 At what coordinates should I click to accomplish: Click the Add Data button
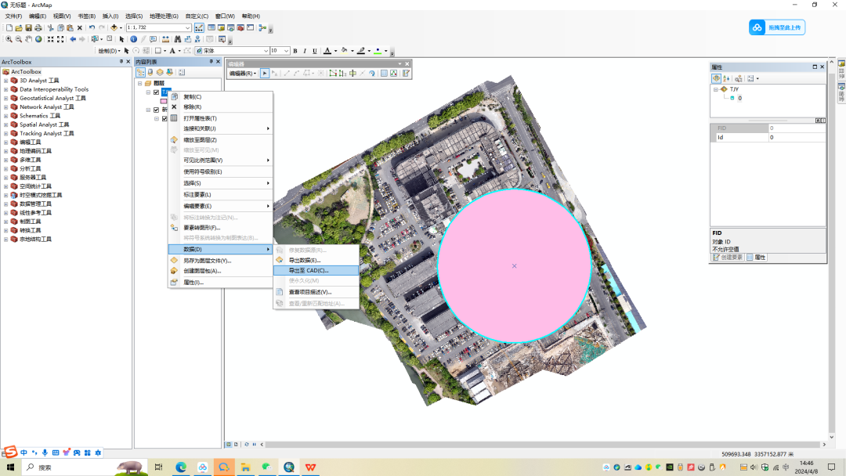coord(114,27)
